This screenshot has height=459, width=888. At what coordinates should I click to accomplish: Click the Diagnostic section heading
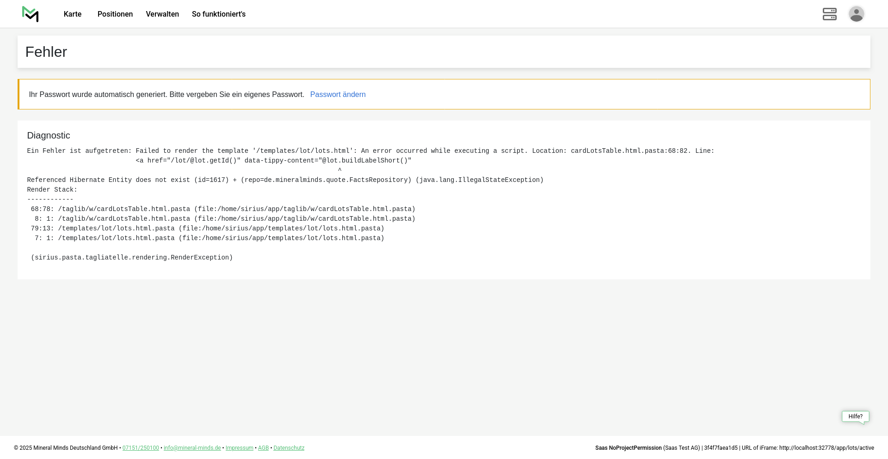(x=49, y=135)
